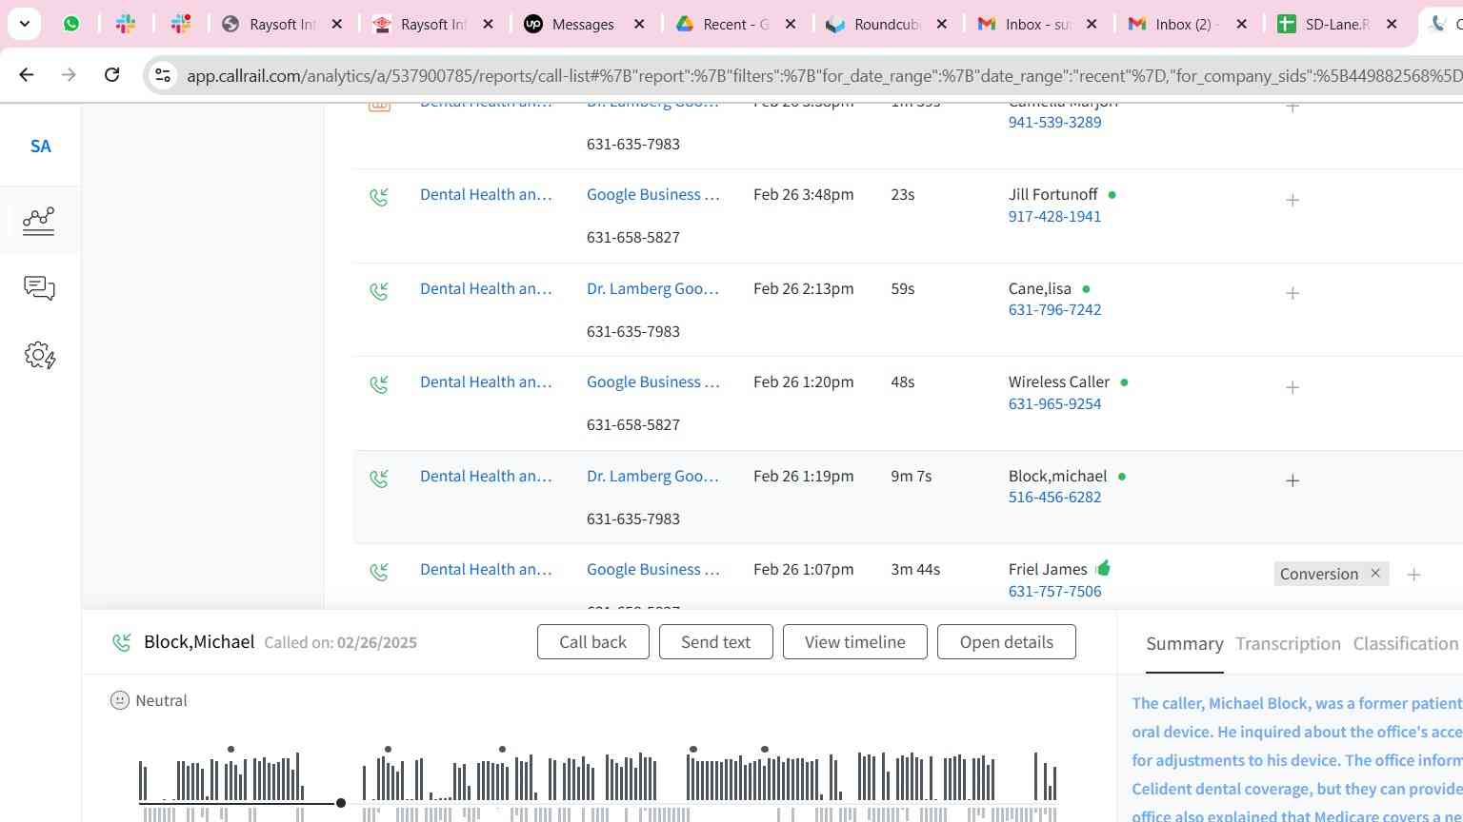Viewport: 1463px width, 822px height.
Task: Open Dr. Lamberg Goo… source for 1:19pm call
Action: tap(652, 476)
